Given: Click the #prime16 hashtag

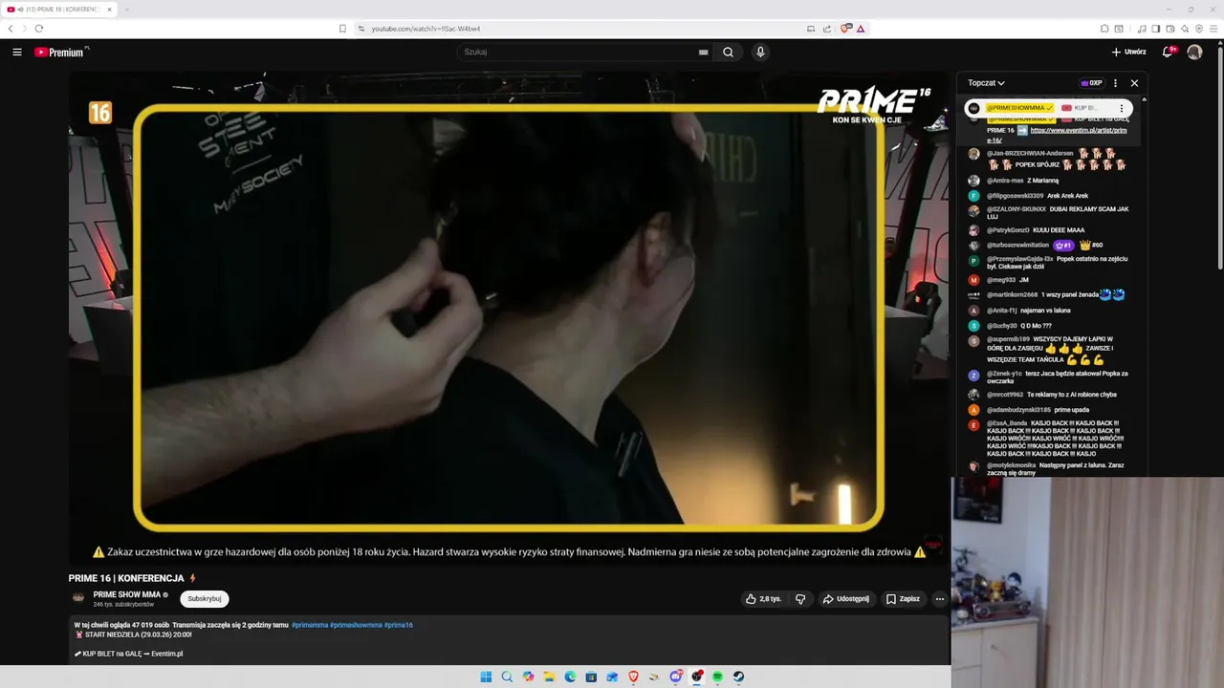Looking at the screenshot, I should tap(399, 625).
